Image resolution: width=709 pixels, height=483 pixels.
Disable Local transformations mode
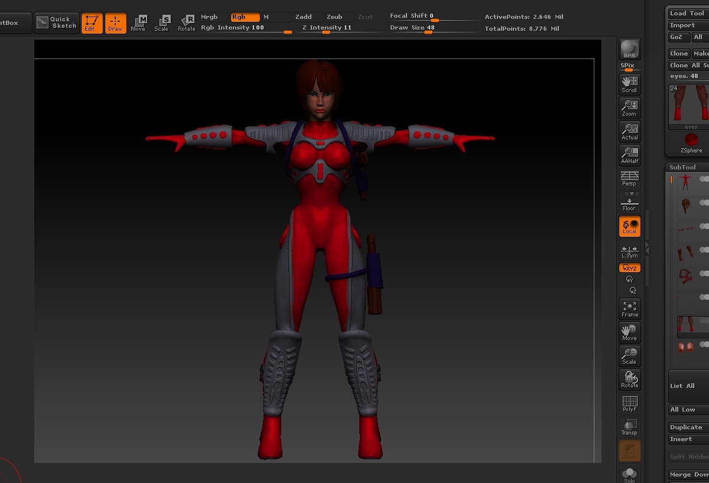click(x=629, y=226)
